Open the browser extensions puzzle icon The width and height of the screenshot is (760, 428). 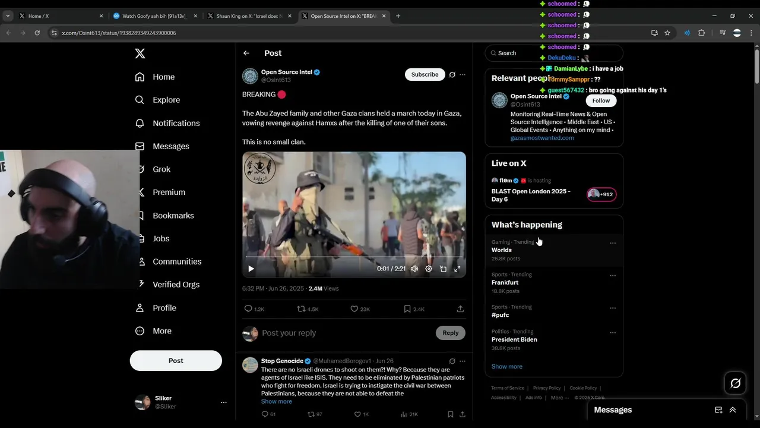point(701,33)
